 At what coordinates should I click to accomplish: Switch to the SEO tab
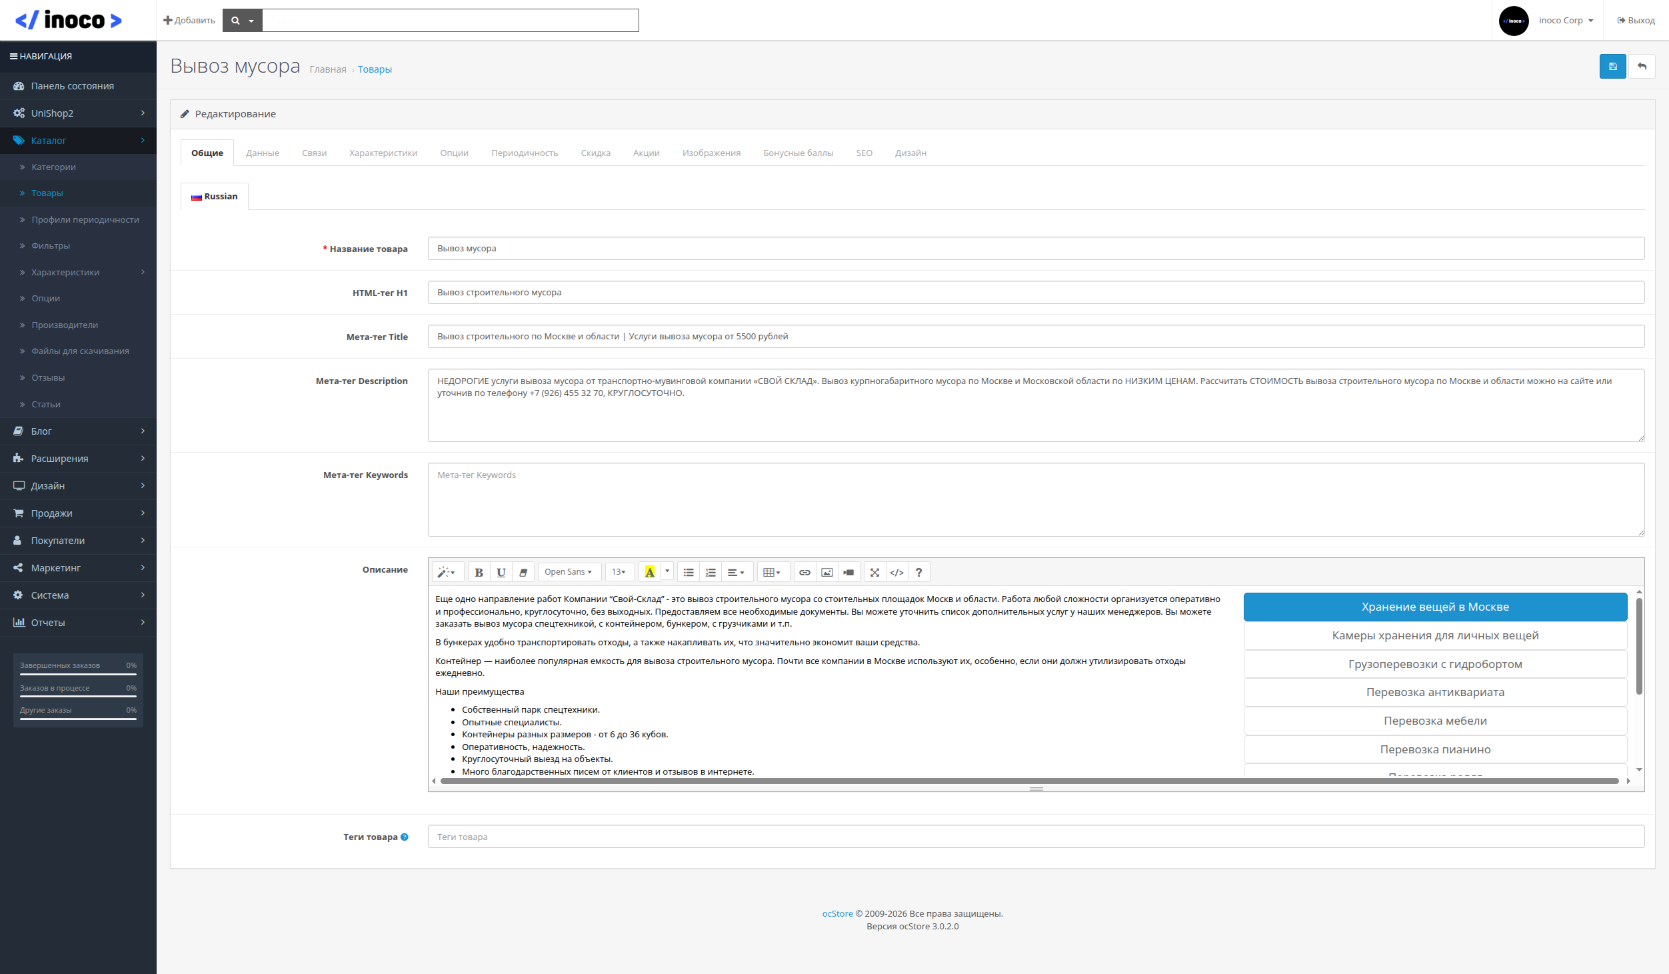click(x=864, y=153)
